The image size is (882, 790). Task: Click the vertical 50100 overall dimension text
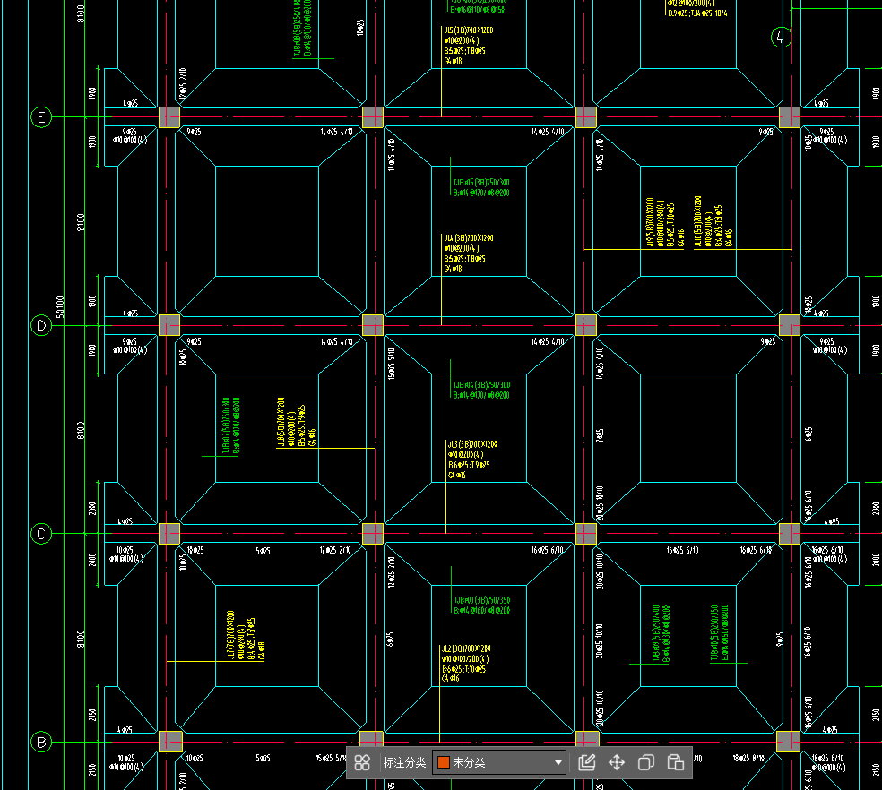[x=60, y=307]
